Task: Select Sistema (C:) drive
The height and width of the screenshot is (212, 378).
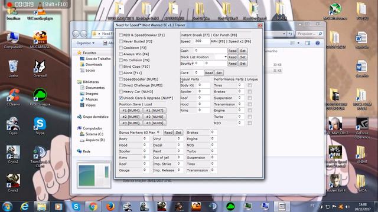Action: click(x=92, y=134)
